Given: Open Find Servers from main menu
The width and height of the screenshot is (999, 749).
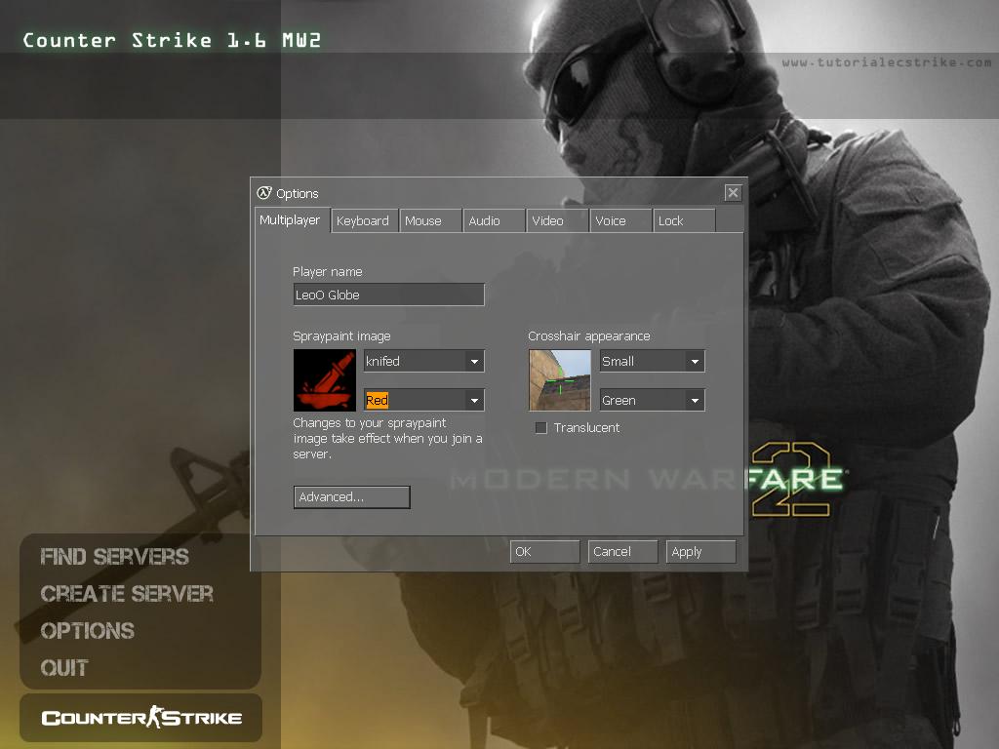Looking at the screenshot, I should (x=115, y=557).
